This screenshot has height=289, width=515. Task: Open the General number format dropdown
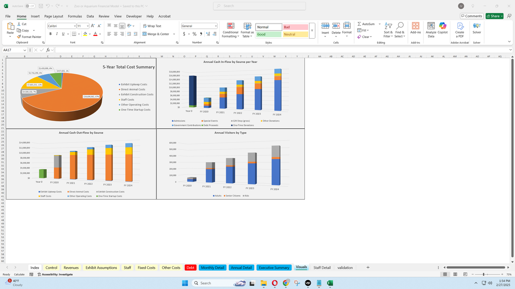[x=216, y=26]
